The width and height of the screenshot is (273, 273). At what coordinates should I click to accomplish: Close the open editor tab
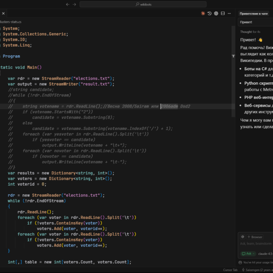tap(3, 13)
